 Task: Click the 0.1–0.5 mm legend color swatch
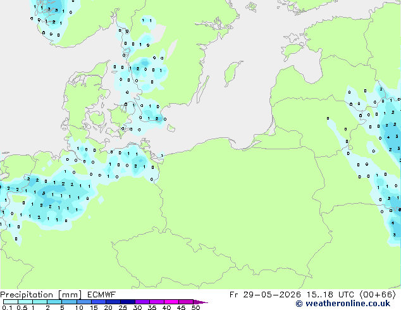point(11,302)
